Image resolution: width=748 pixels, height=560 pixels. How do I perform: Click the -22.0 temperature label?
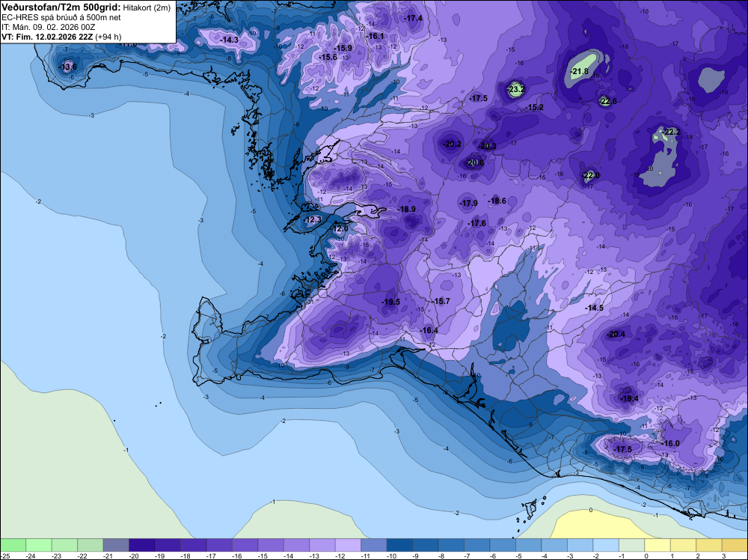[591, 176]
